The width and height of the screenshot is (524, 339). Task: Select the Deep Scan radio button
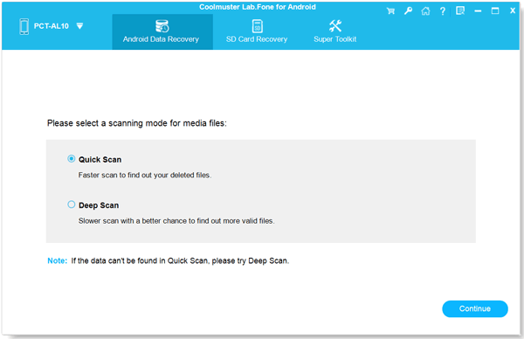(72, 204)
